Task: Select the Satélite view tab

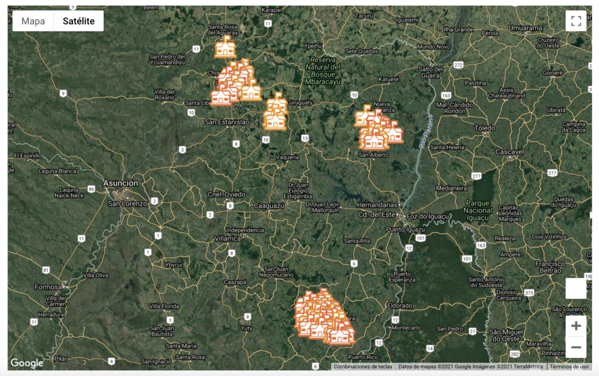Action: [78, 21]
